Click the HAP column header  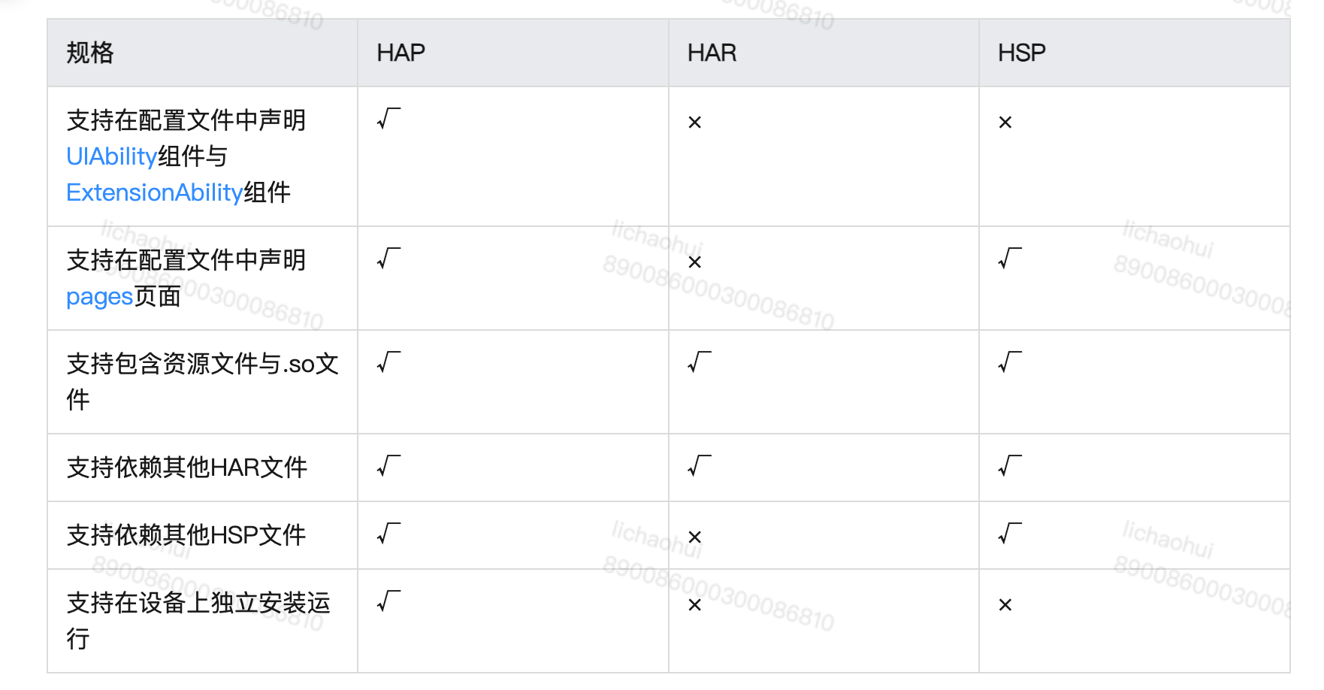[401, 53]
